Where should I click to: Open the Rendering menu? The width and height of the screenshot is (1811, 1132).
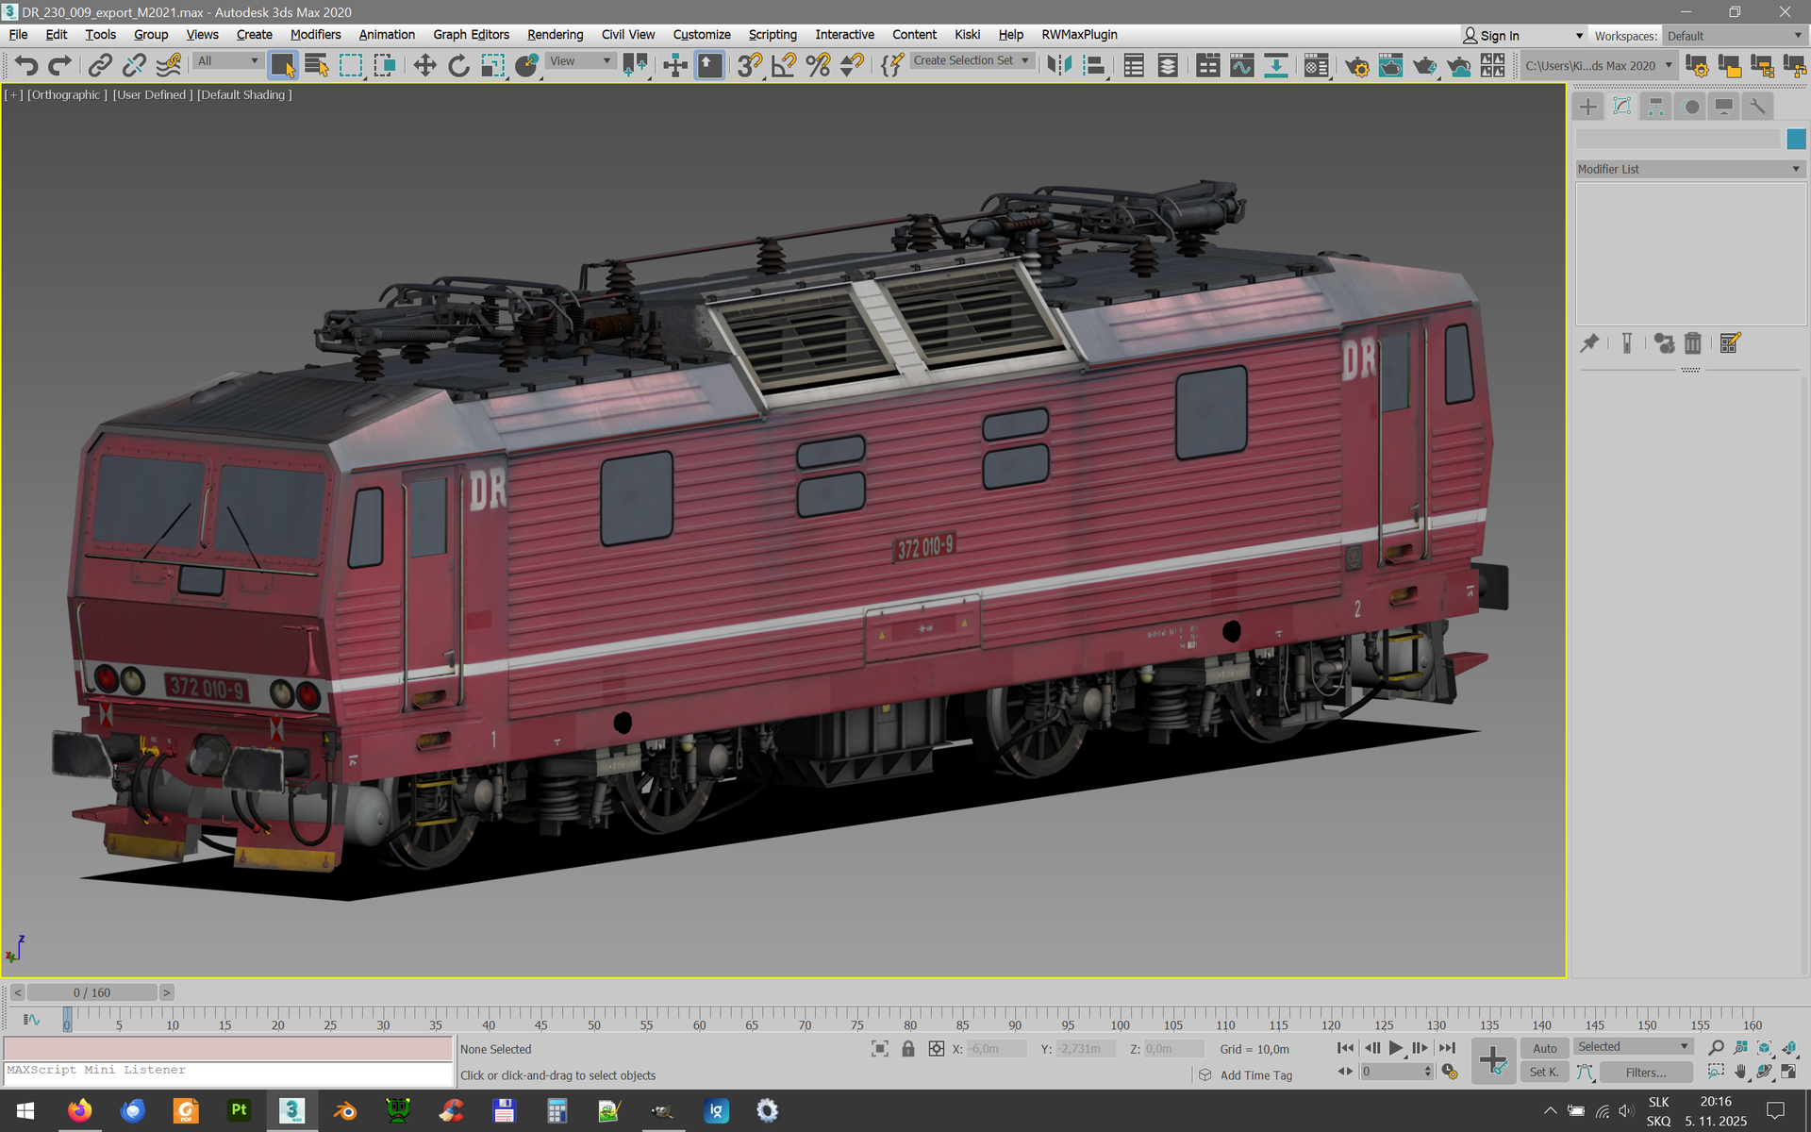(x=555, y=35)
